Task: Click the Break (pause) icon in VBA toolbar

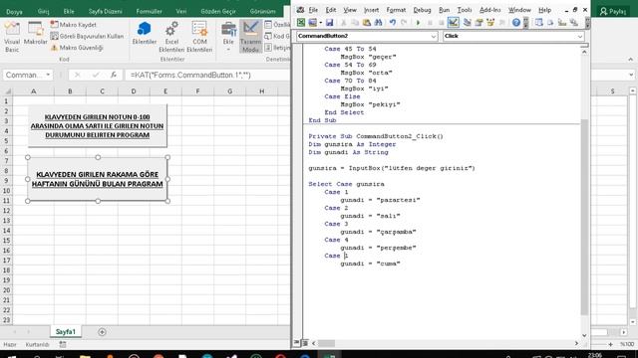Action: [430, 23]
